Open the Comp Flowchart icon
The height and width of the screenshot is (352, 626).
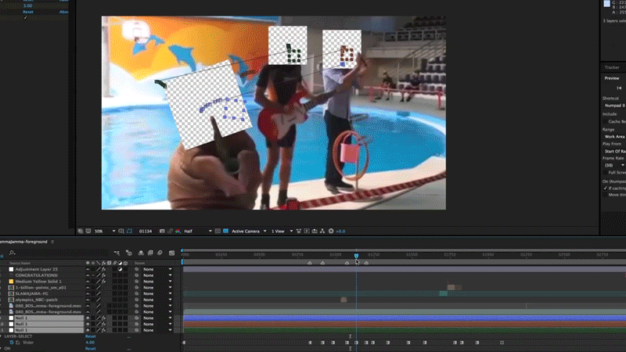[x=322, y=231]
